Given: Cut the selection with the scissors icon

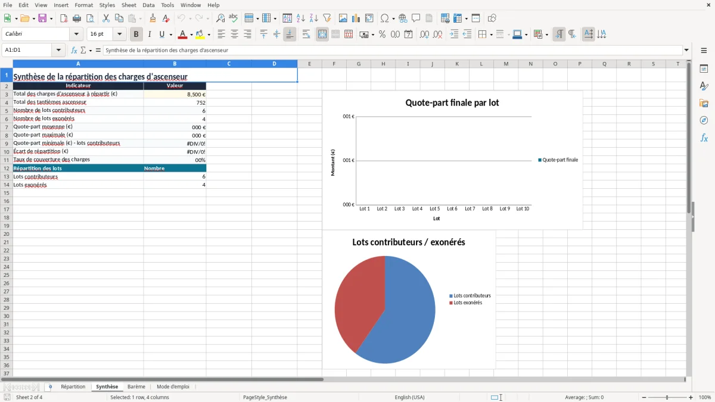Looking at the screenshot, I should tap(106, 18).
